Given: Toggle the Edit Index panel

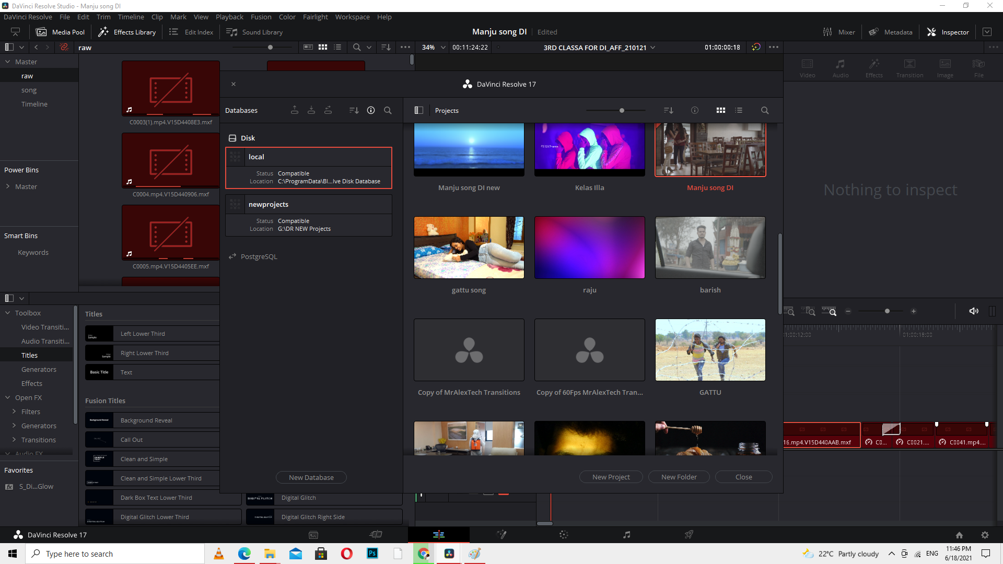Looking at the screenshot, I should 191,32.
